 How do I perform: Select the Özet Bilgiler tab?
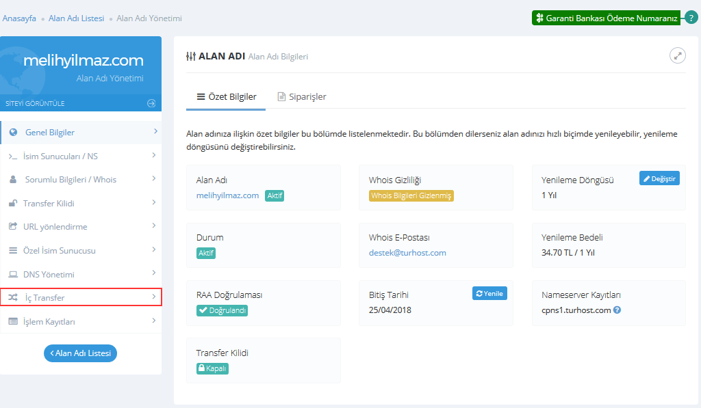(x=226, y=97)
